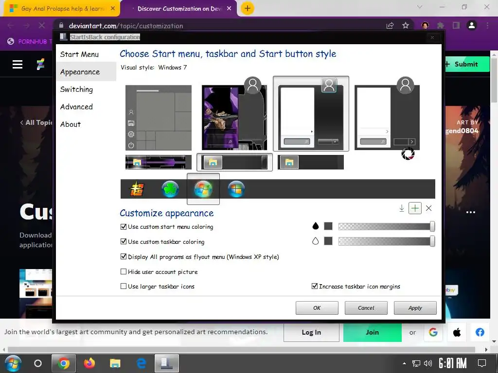Select the orange star Start button style
The height and width of the screenshot is (373, 498).
137,189
